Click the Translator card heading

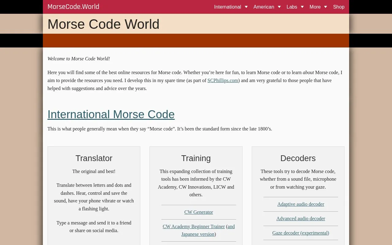(94, 158)
